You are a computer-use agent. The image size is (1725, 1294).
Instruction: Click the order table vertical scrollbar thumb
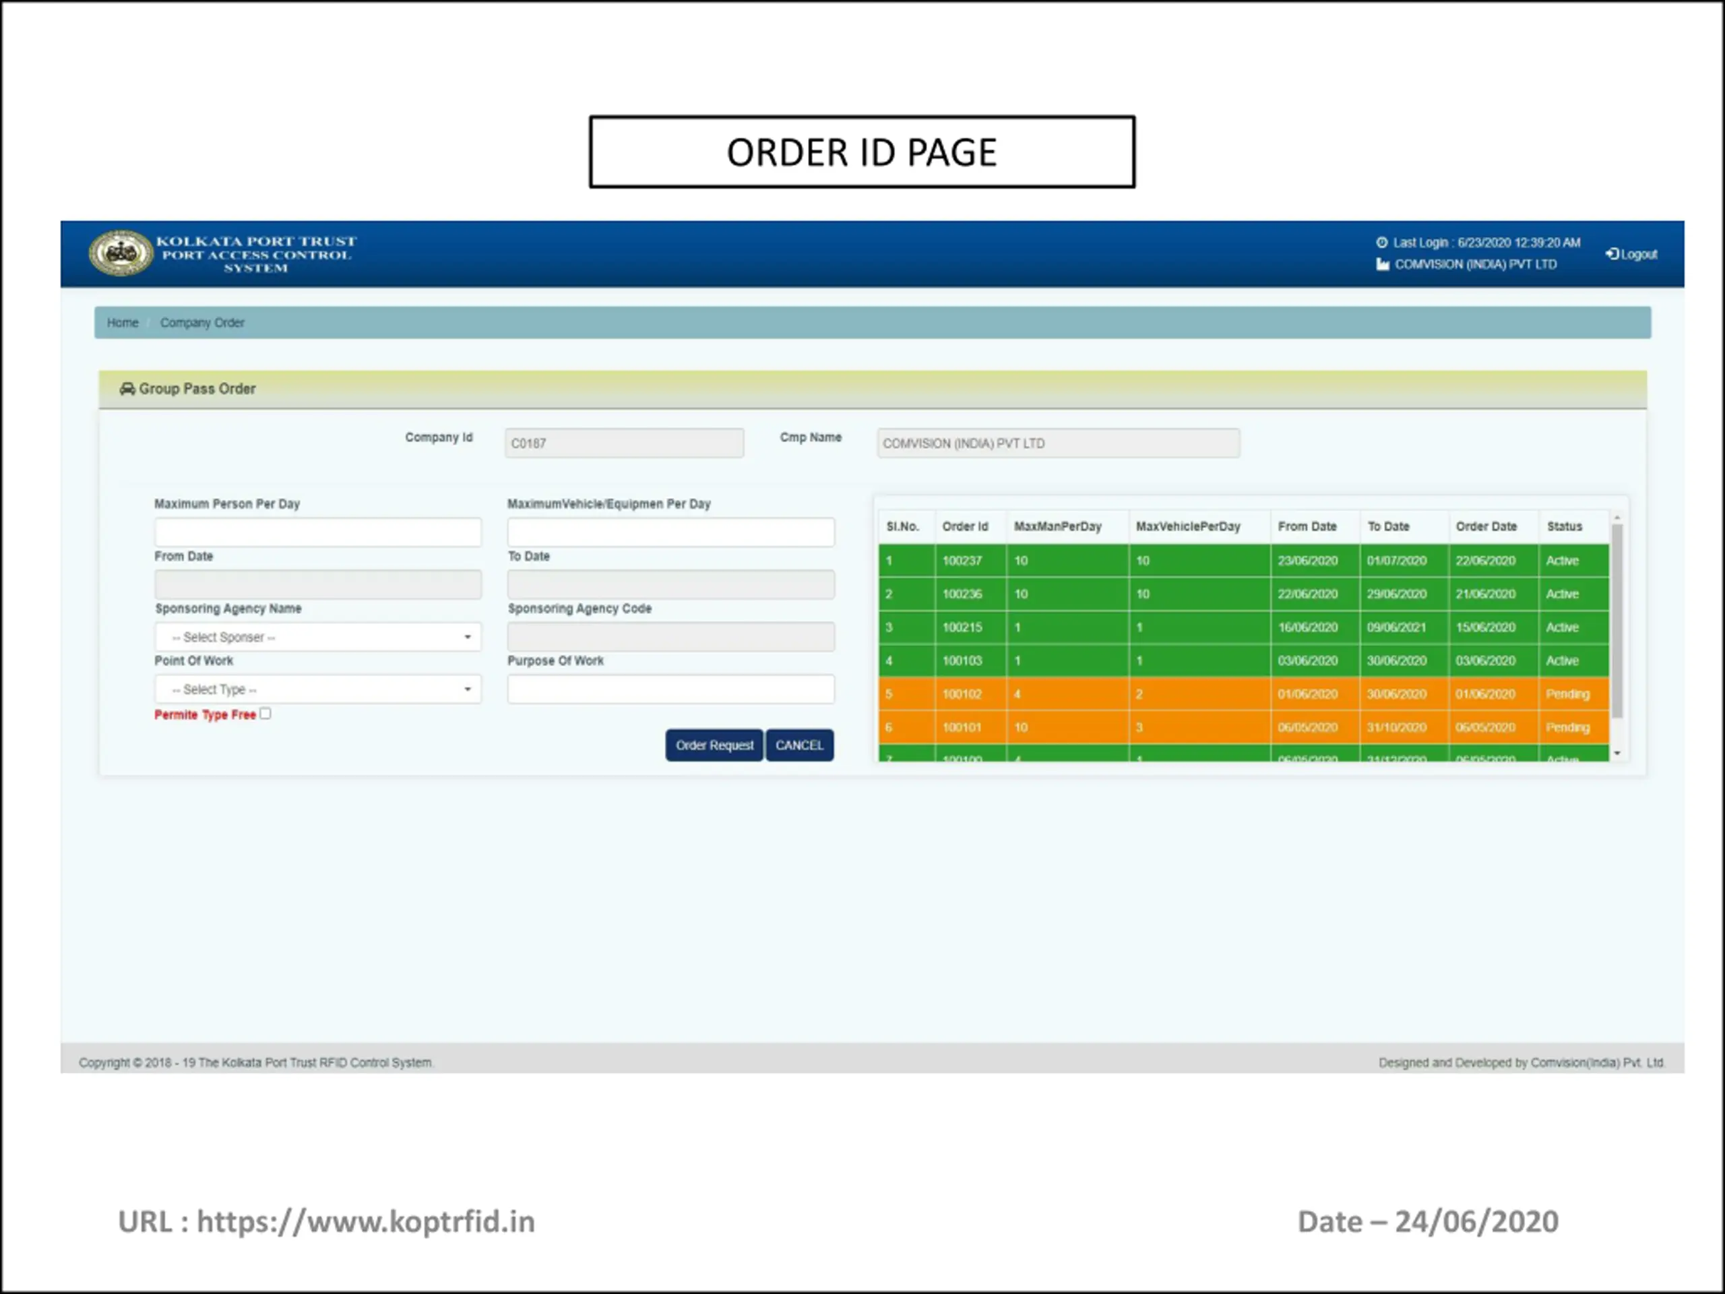(1617, 621)
